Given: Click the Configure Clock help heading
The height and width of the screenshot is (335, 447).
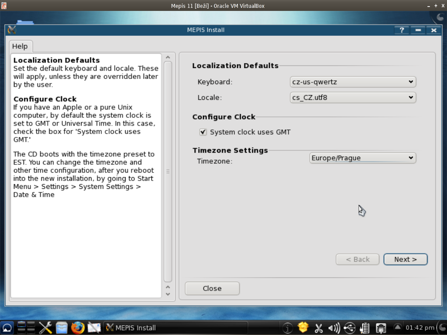Looking at the screenshot, I should coord(45,99).
